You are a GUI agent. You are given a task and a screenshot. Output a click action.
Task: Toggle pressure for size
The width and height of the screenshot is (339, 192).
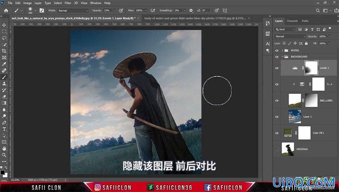(216, 11)
